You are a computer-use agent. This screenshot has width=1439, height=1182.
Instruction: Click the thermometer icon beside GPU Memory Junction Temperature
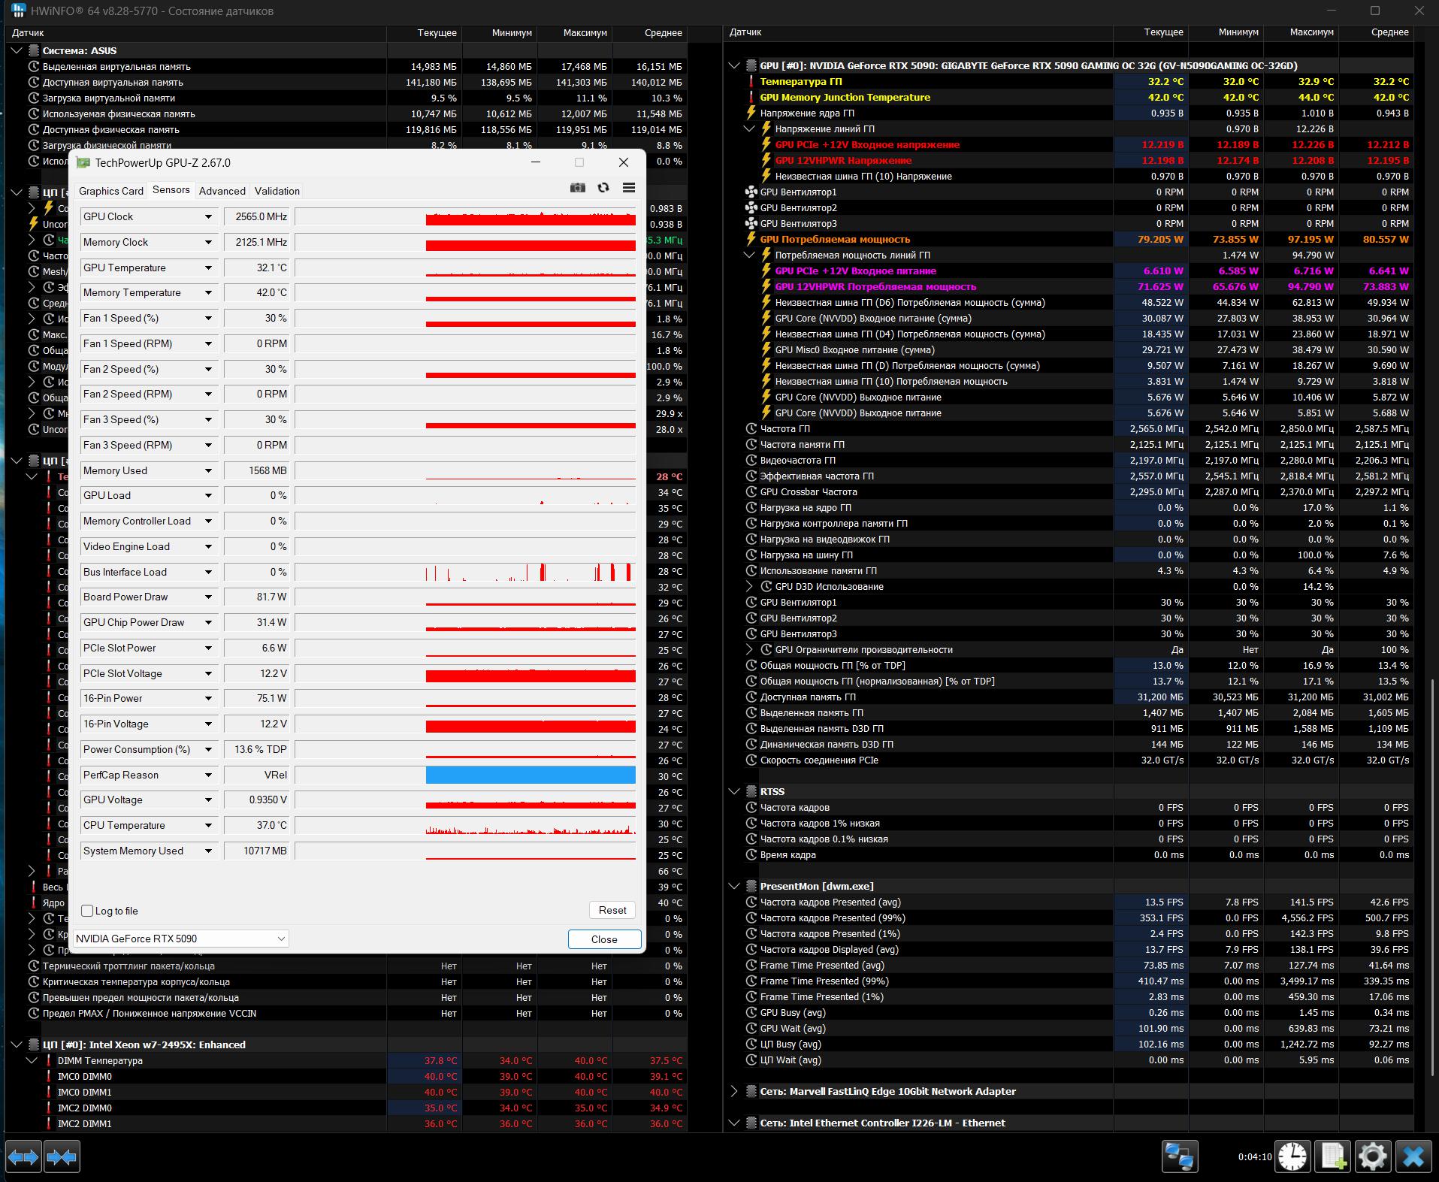click(751, 98)
